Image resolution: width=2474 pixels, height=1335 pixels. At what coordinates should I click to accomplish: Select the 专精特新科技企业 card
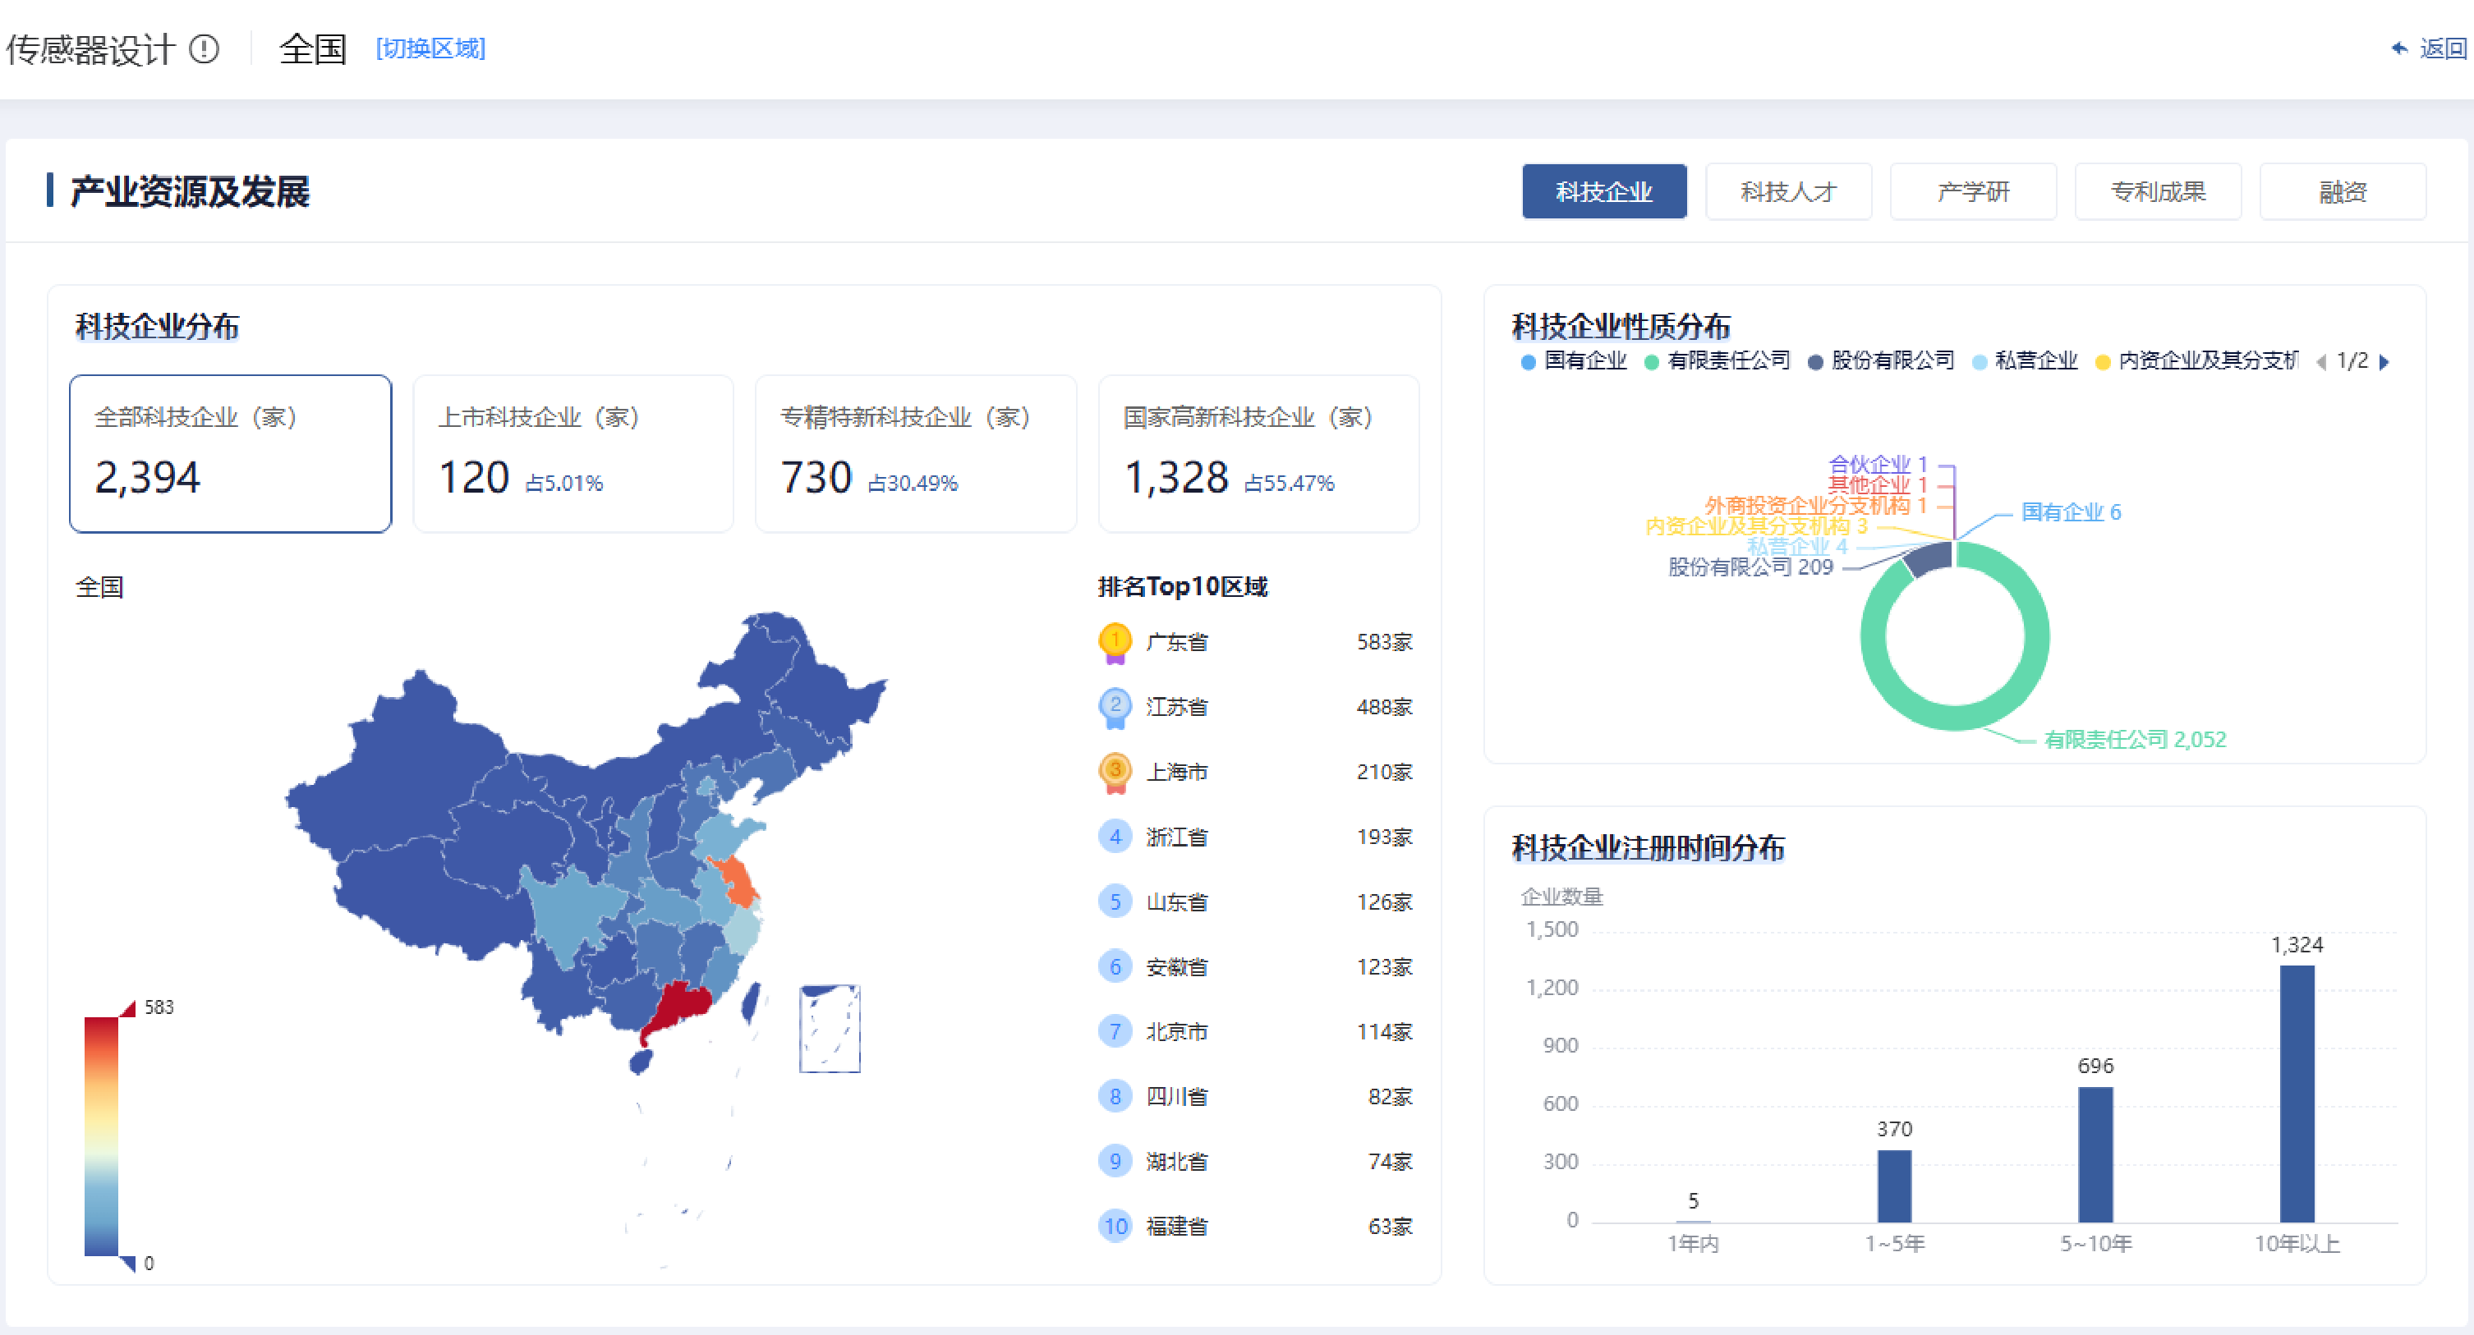[x=916, y=454]
